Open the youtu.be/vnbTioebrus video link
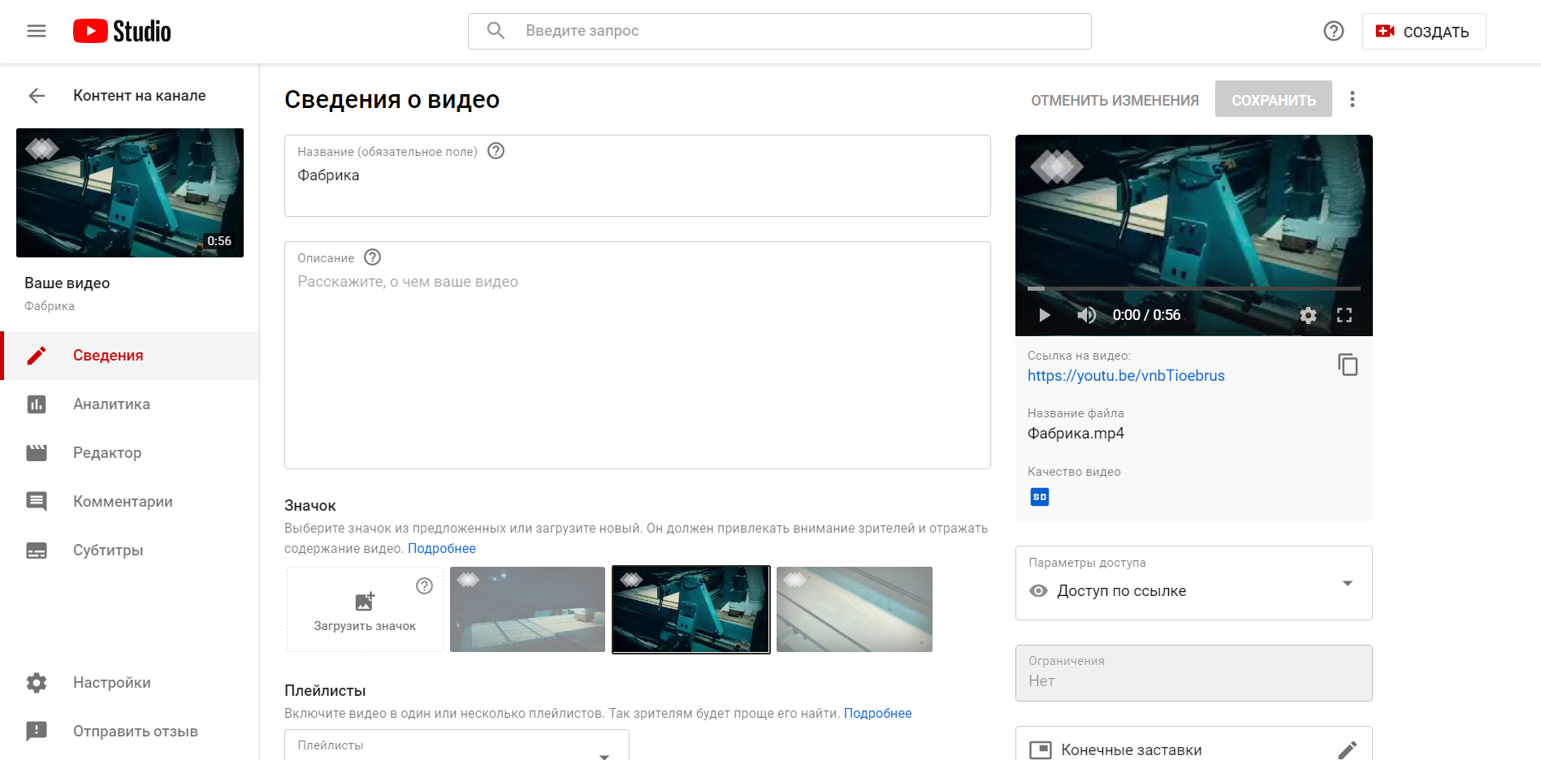The width and height of the screenshot is (1541, 760). [1126, 376]
